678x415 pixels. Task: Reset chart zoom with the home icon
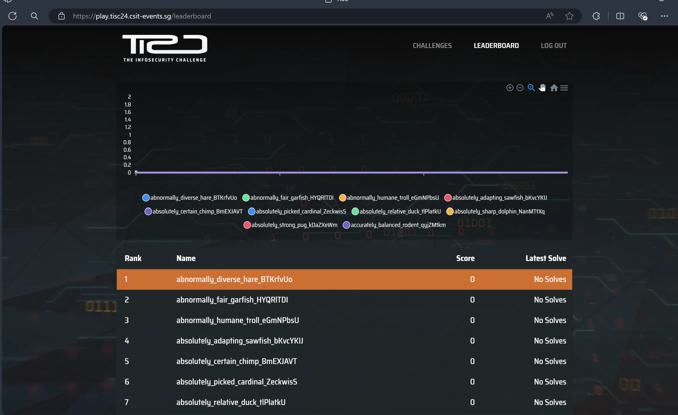point(554,88)
